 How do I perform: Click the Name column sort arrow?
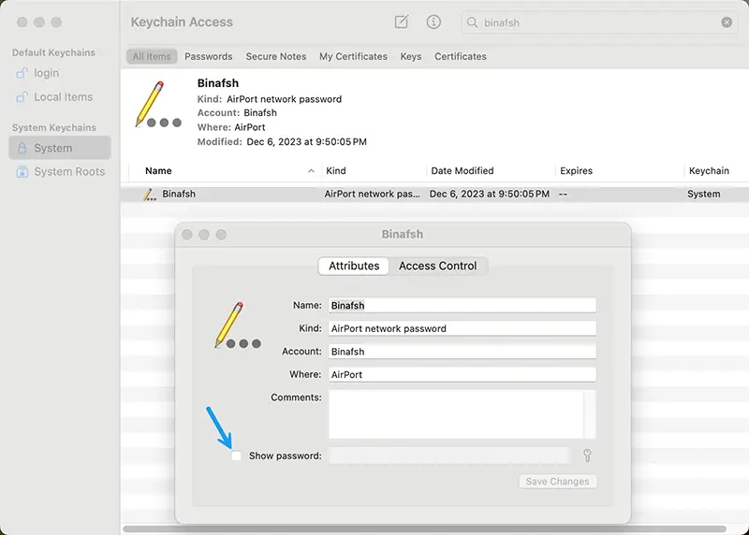pyautogui.click(x=311, y=171)
